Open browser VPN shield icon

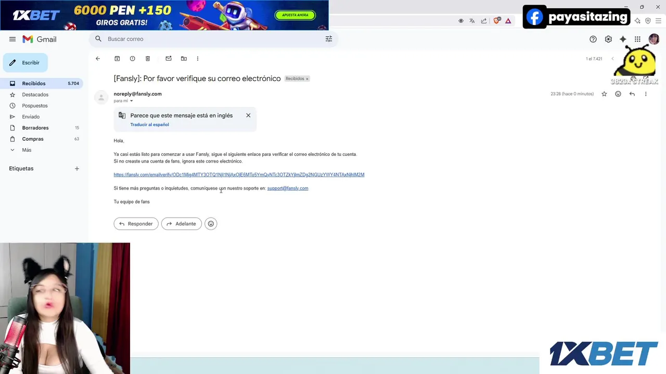[648, 21]
